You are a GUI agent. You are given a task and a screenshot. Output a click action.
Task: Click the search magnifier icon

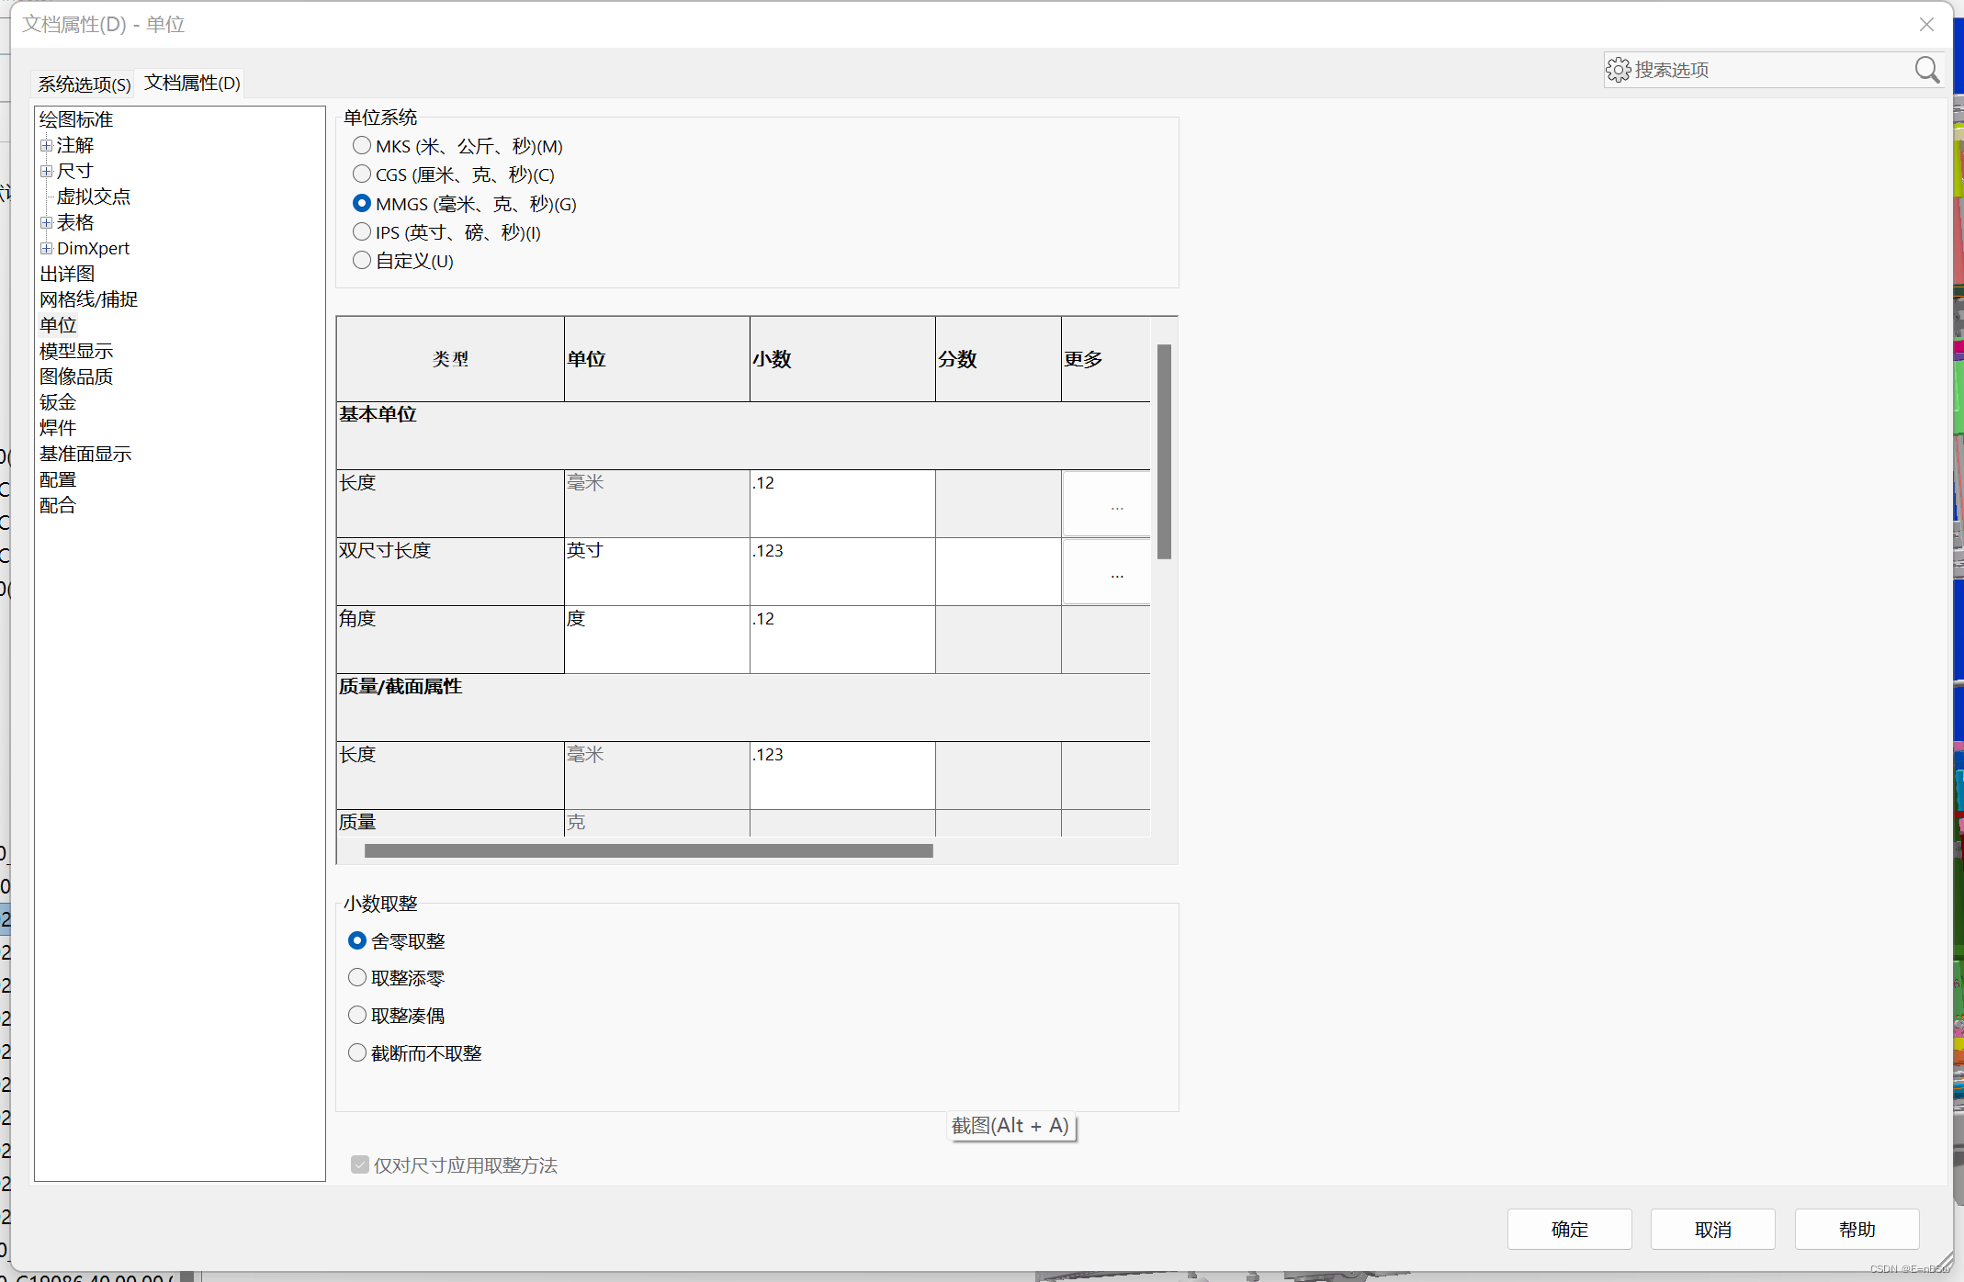coord(1926,70)
